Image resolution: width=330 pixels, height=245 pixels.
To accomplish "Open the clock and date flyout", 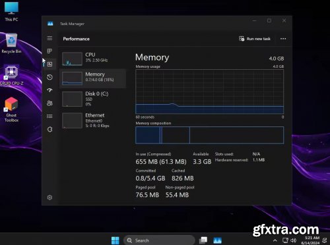I will (311, 240).
